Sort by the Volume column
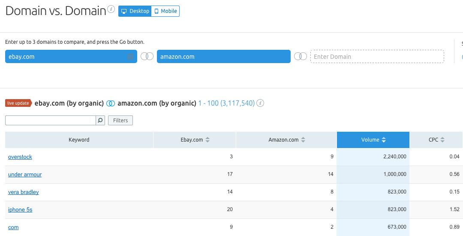This screenshot has width=463, height=236. coord(373,140)
